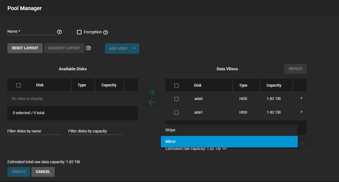
Task: Select all disks in Data VDevs header
Action: pos(176,86)
